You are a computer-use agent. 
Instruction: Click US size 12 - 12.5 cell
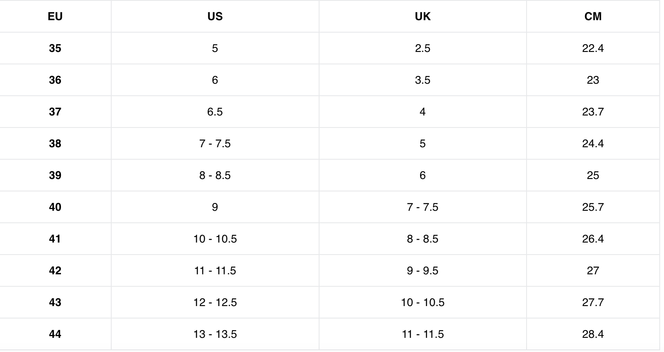pyautogui.click(x=215, y=302)
